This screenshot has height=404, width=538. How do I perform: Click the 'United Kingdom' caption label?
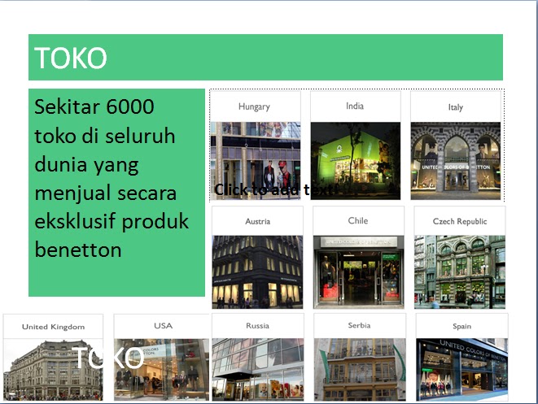pos(53,327)
